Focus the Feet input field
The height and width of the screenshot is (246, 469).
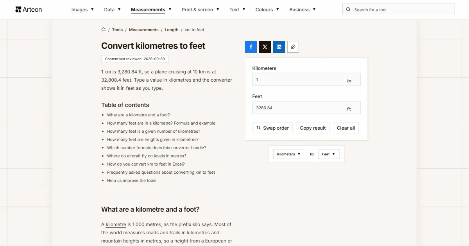tap(306, 108)
